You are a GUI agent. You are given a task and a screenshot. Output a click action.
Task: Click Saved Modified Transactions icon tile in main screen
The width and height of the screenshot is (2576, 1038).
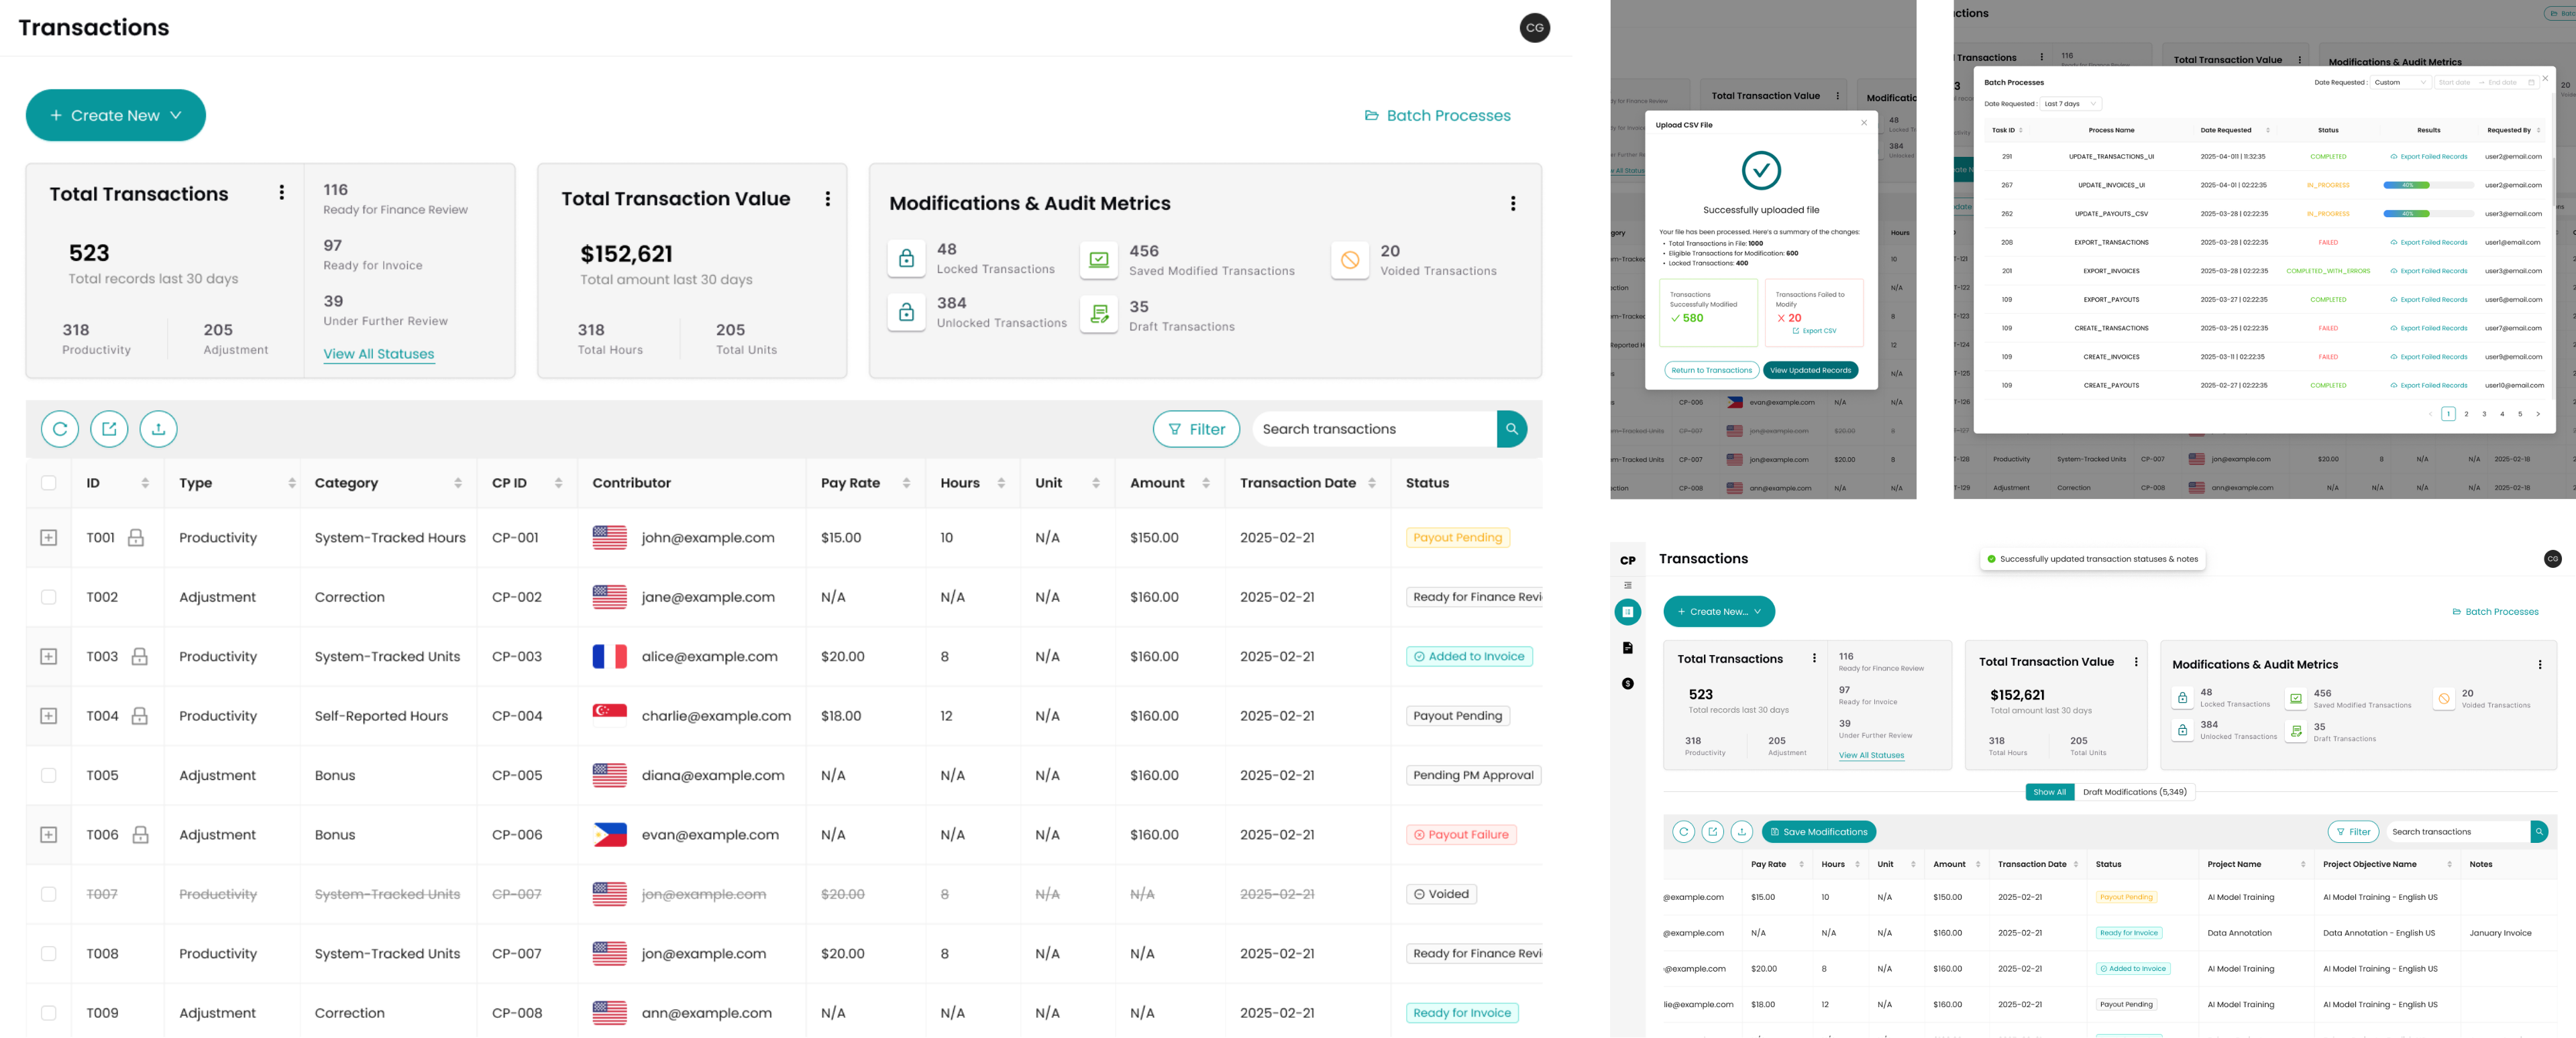[x=1098, y=260]
